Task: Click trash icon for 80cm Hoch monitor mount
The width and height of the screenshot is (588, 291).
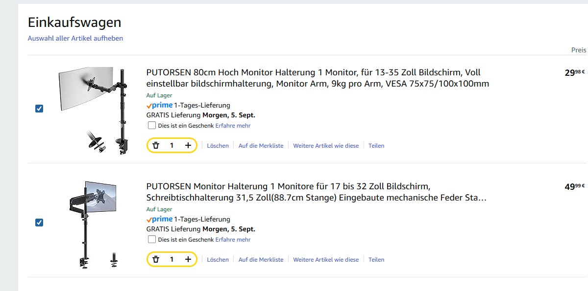Action: (x=156, y=145)
